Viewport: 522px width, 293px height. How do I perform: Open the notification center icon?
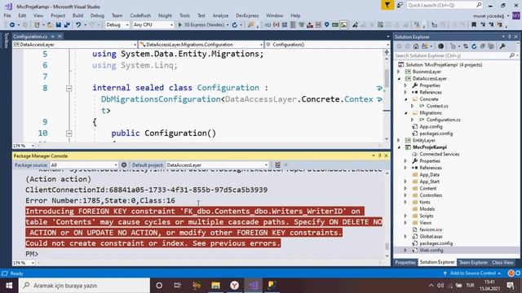click(511, 286)
